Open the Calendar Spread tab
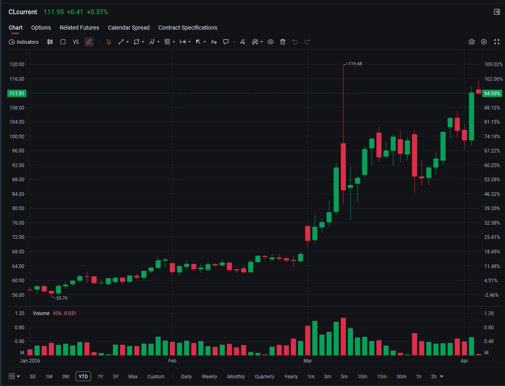505x386 pixels. click(129, 28)
